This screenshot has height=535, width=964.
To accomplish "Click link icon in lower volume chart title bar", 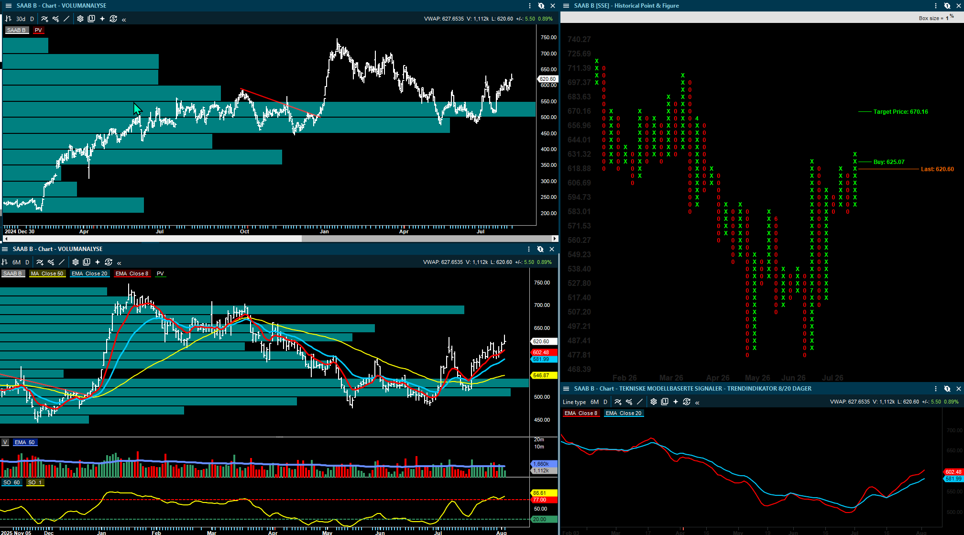I will pyautogui.click(x=540, y=249).
